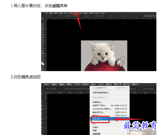Switch to OIP-C (6).jfif tab in second screenshot
Viewport: 160px width, 135px height.
pyautogui.click(x=148, y=89)
